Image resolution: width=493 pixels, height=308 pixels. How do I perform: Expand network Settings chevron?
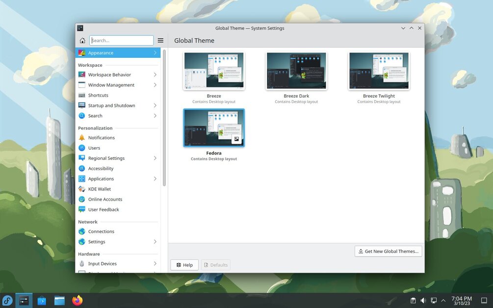click(155, 242)
